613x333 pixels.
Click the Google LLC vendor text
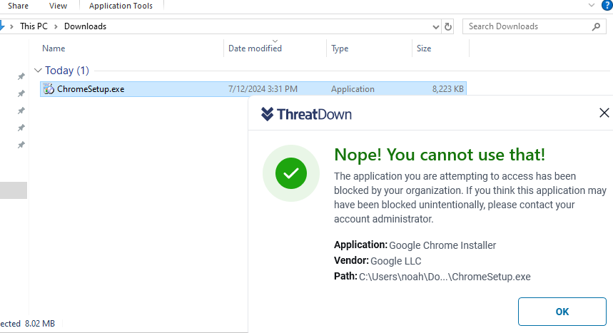[395, 261]
